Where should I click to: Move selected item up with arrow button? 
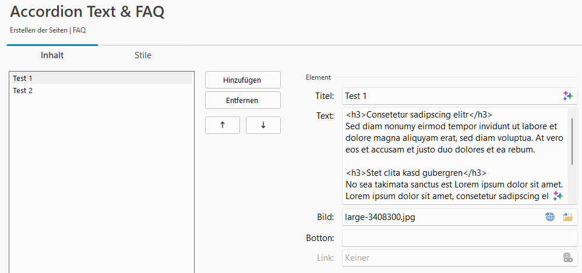click(x=222, y=125)
